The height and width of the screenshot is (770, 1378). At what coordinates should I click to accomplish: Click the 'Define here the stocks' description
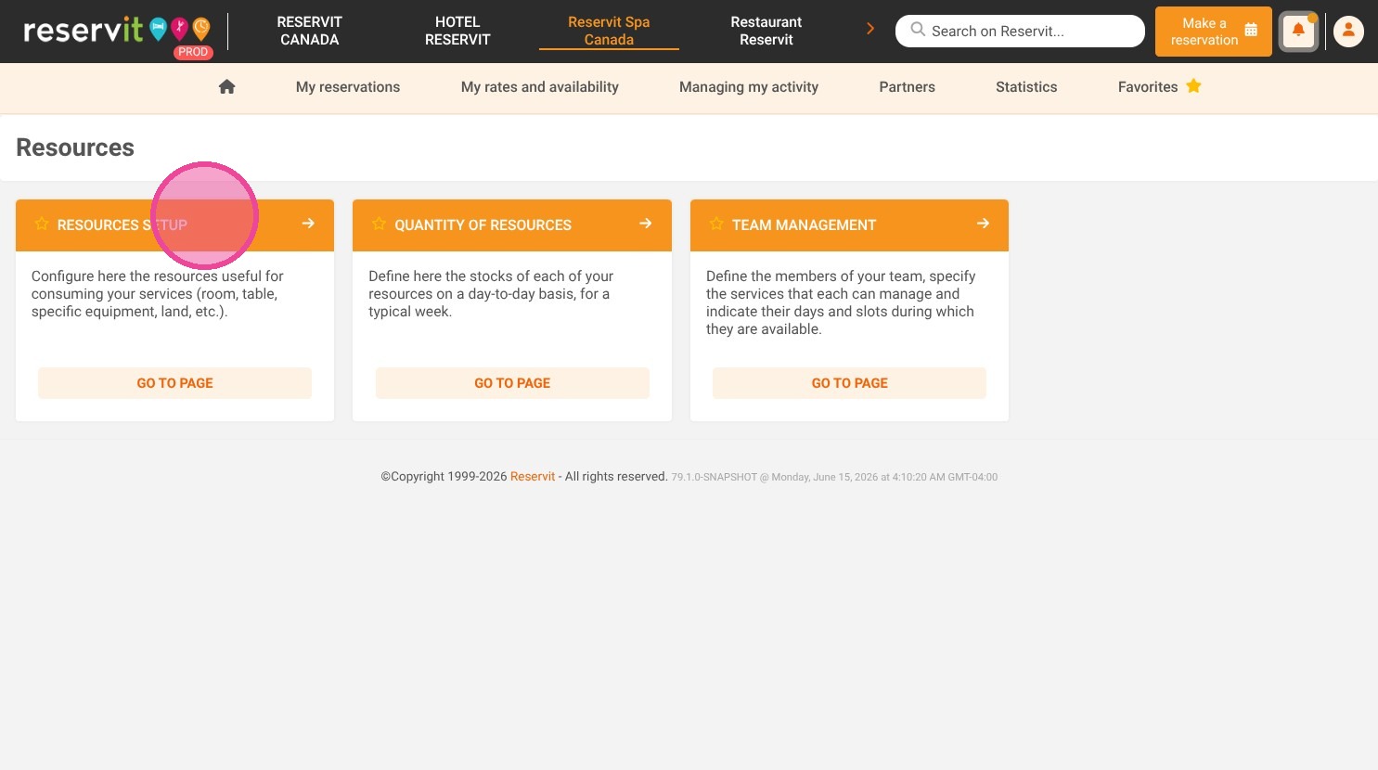point(491,293)
